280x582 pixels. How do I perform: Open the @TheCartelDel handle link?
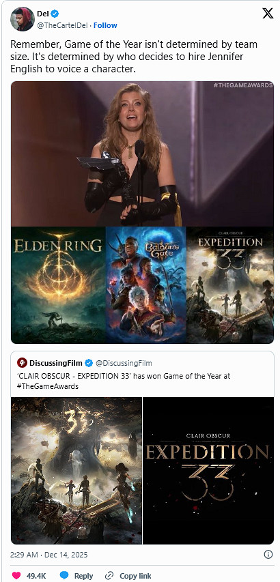point(63,25)
